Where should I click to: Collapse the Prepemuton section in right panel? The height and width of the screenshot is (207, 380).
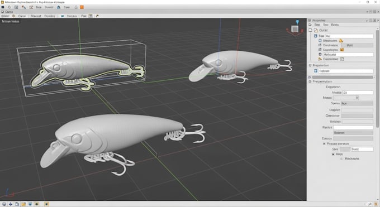coord(310,81)
